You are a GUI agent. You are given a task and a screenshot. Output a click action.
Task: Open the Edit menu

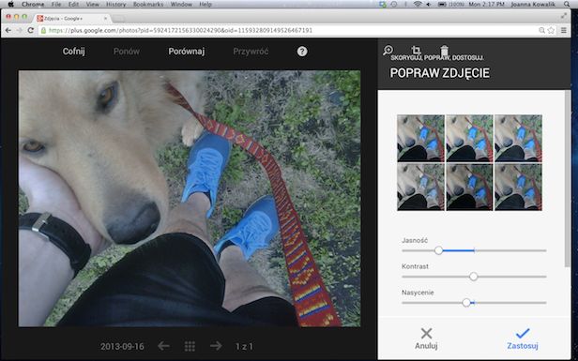(x=73, y=4)
